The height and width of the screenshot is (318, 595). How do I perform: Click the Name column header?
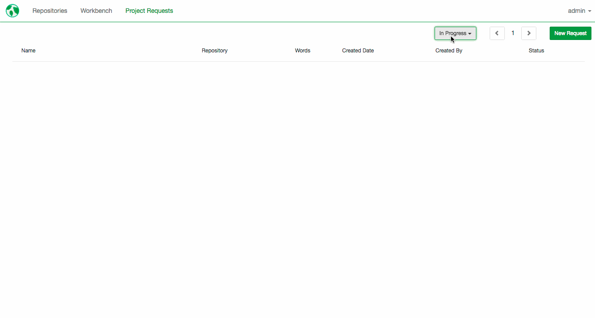28,51
